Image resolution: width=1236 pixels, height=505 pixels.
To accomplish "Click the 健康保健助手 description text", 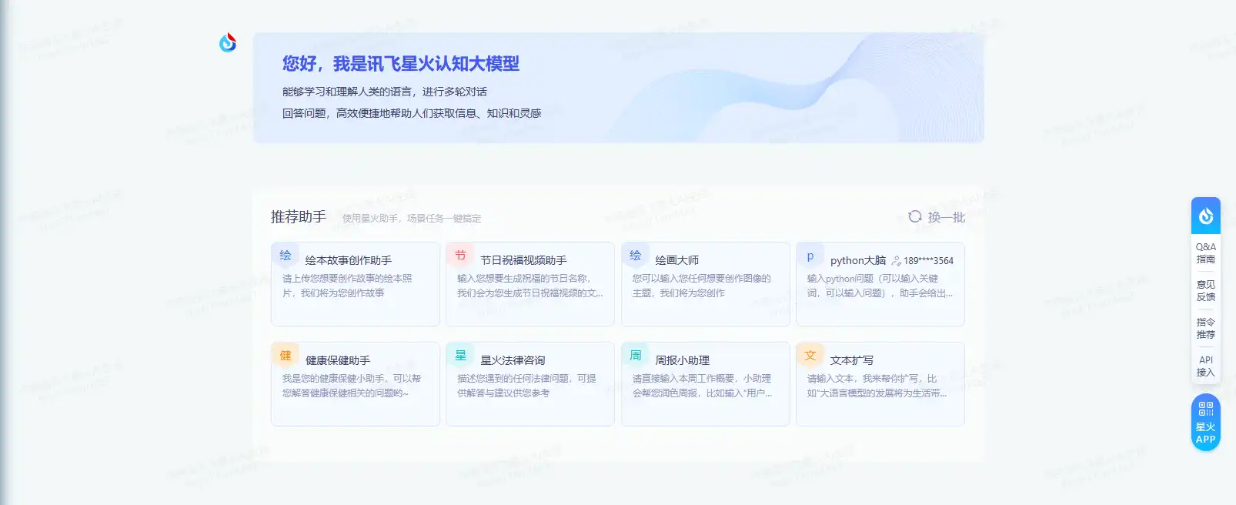I will point(352,386).
